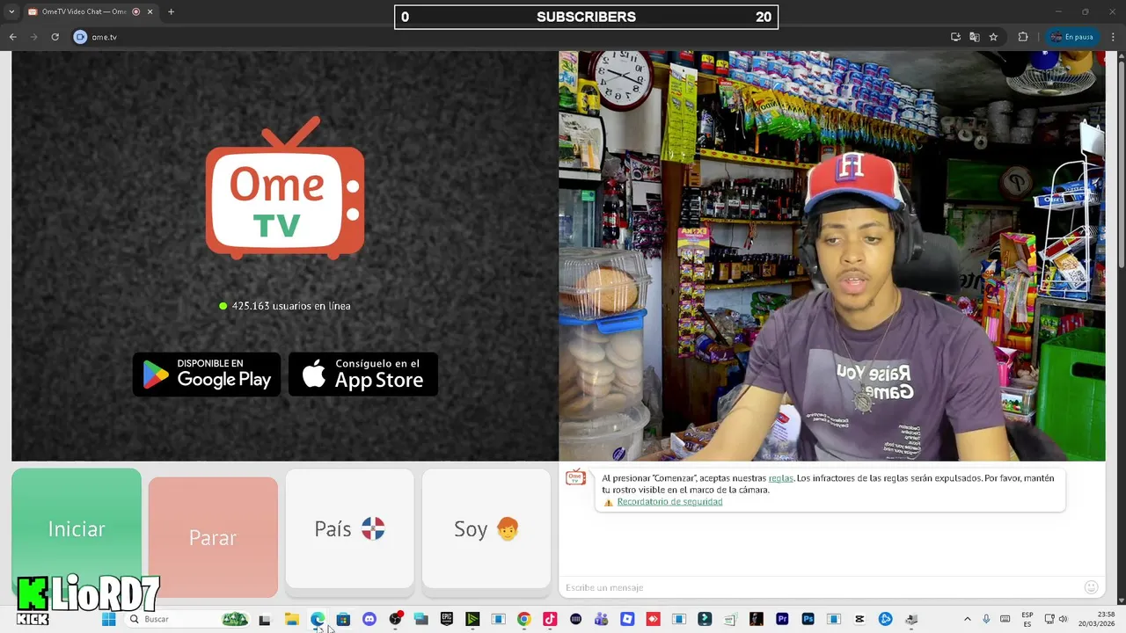The width and height of the screenshot is (1126, 633).
Task: Open the emoji picker in chat box
Action: tap(1091, 587)
